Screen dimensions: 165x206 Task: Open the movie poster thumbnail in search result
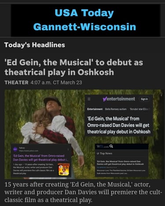(x=64, y=169)
